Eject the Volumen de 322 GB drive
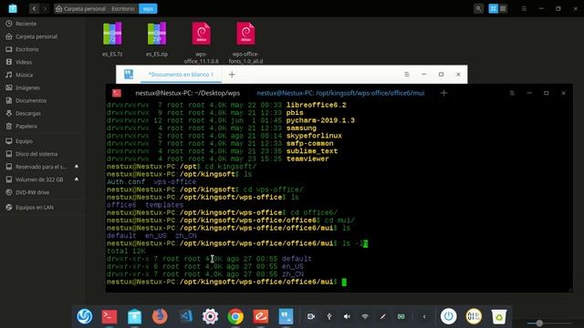584x328 pixels. click(77, 179)
